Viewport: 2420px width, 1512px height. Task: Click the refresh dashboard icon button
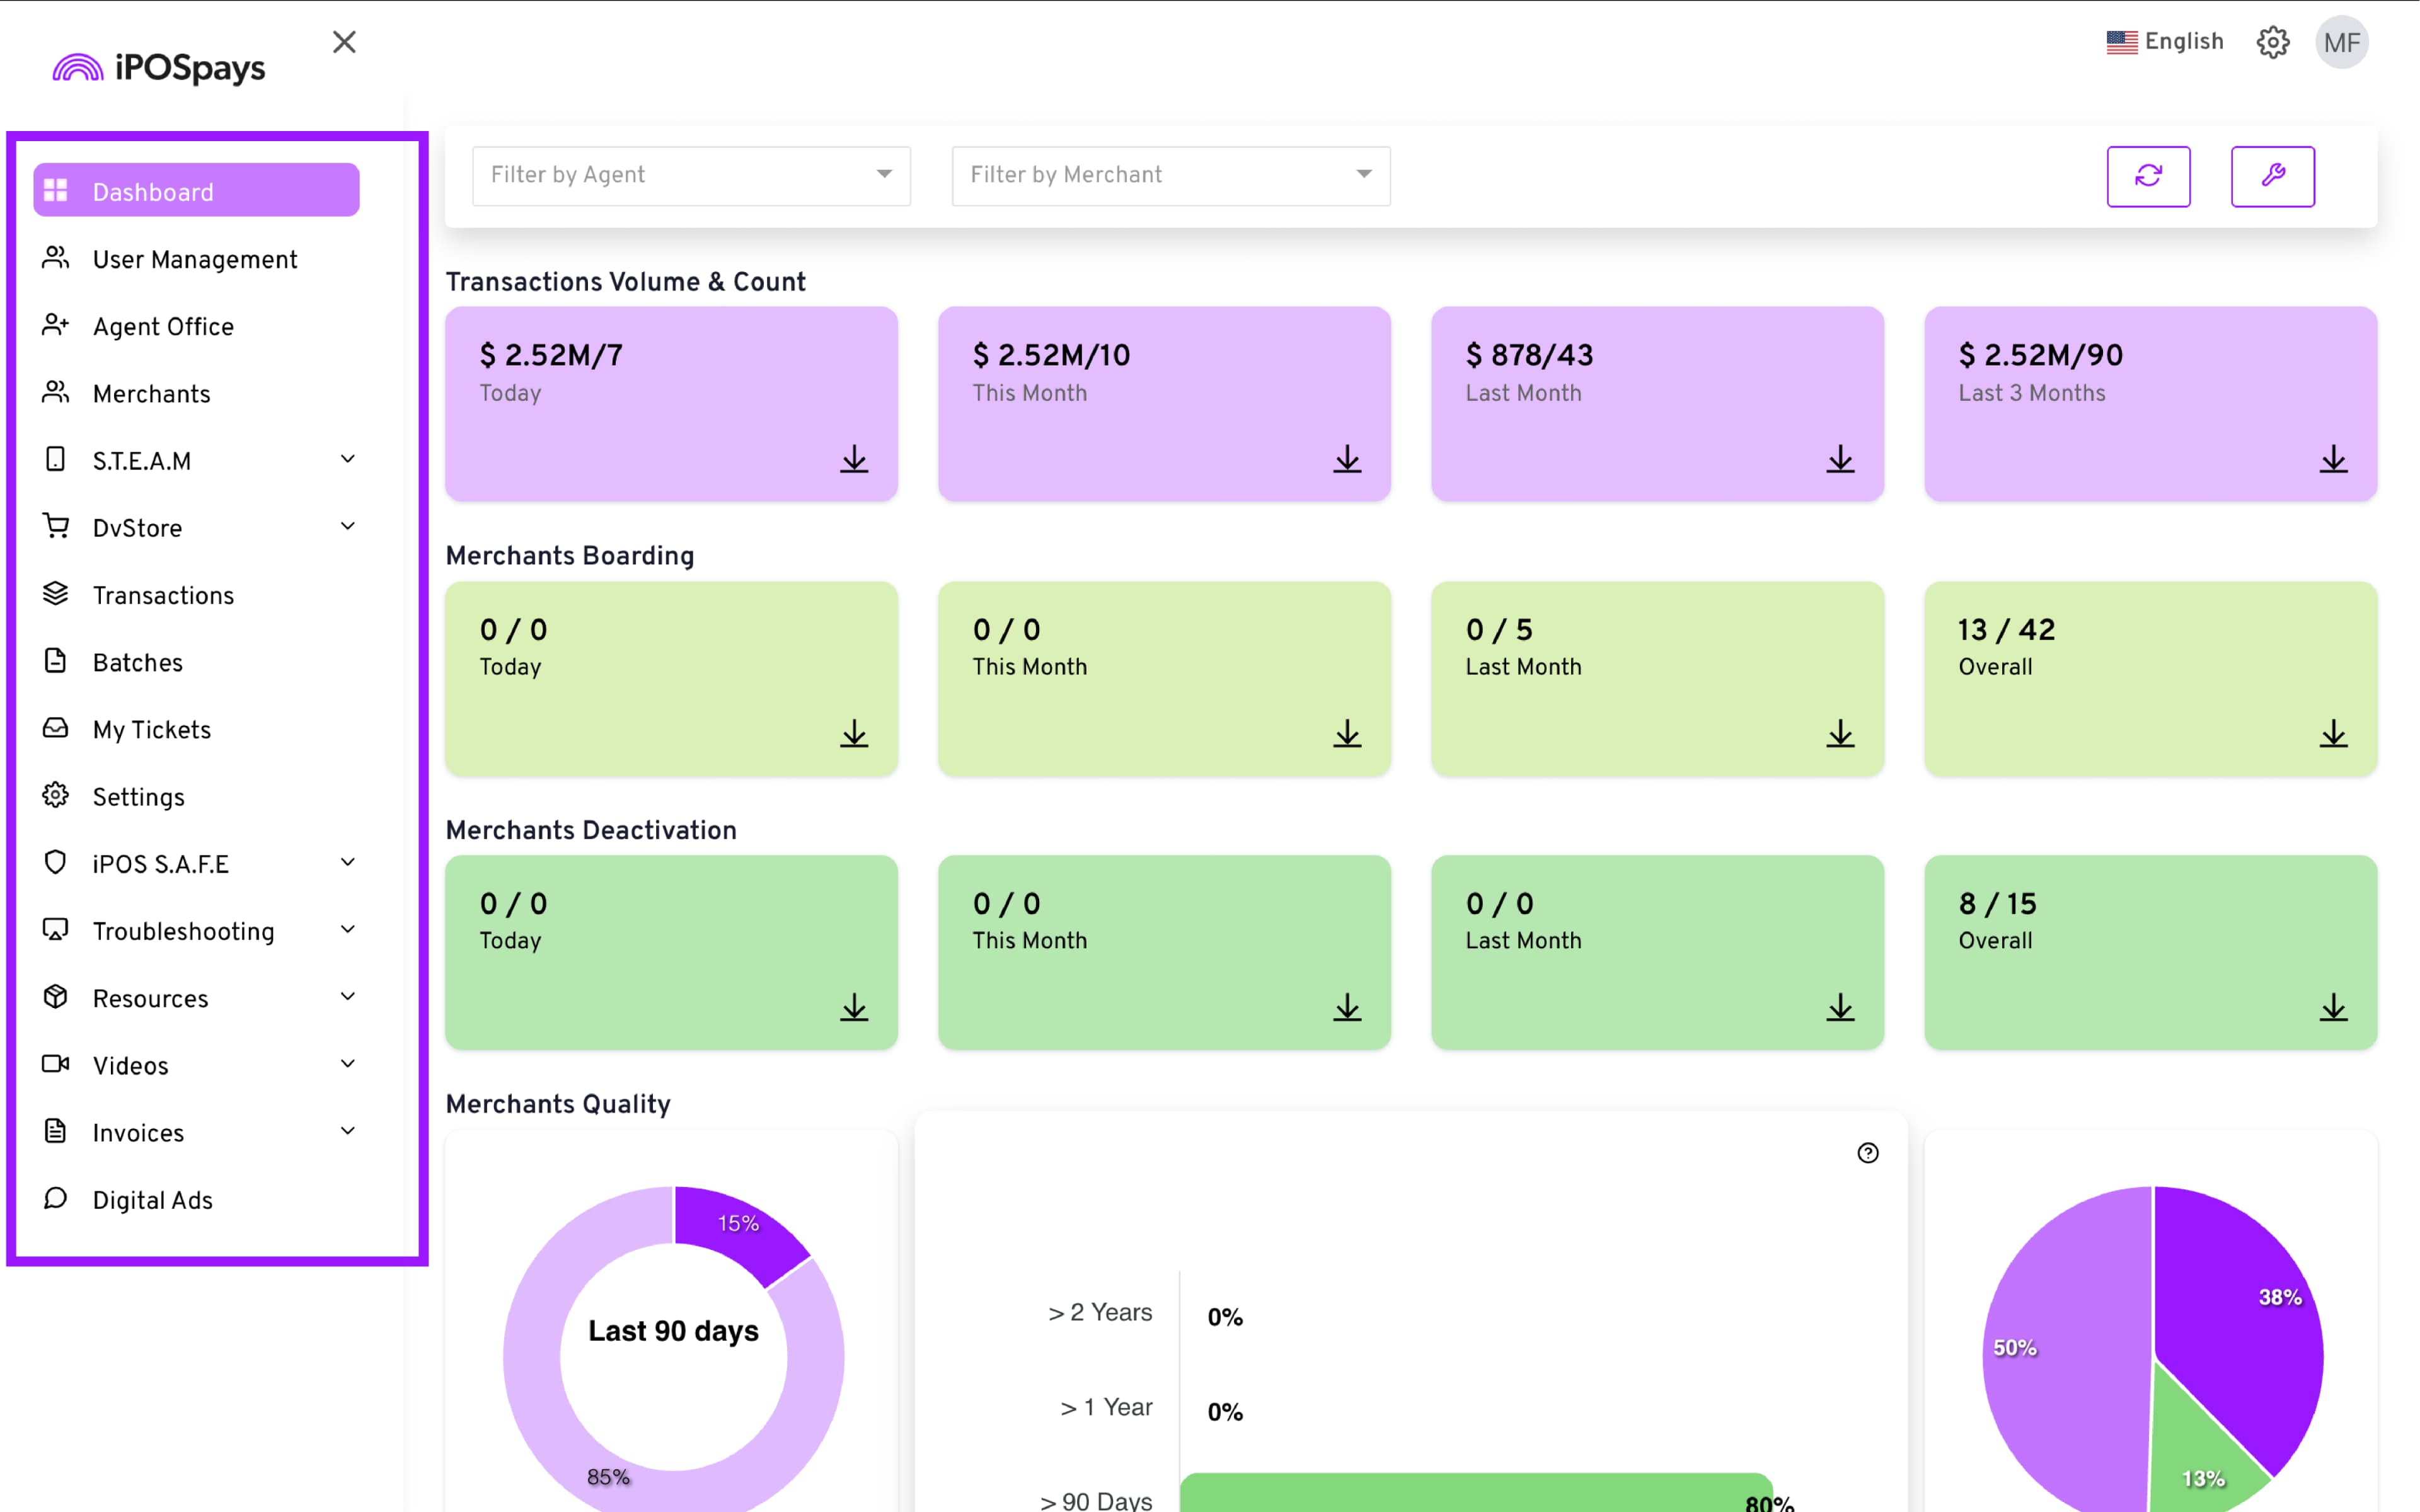click(2148, 176)
